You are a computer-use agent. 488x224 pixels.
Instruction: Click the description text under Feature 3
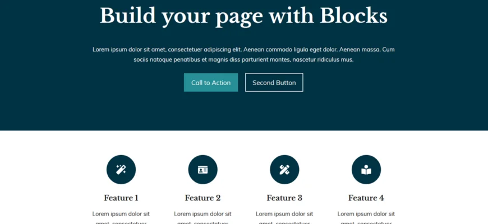[284, 214]
